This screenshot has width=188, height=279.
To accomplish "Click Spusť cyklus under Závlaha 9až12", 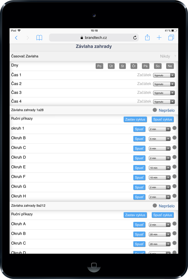I will point(162,215).
